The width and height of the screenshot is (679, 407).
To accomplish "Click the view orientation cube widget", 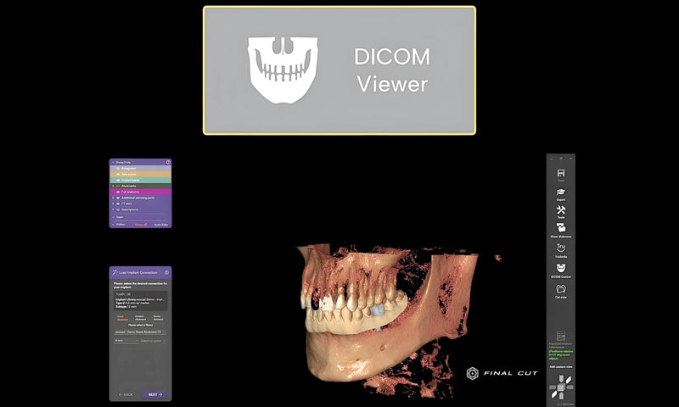I will [x=561, y=387].
